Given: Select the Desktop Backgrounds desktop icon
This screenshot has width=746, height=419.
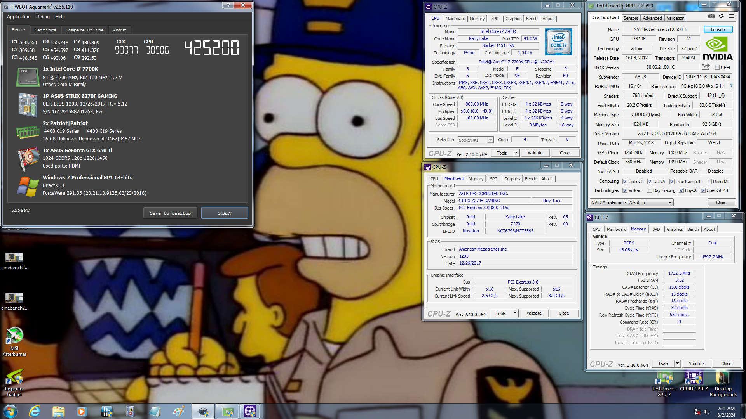Looking at the screenshot, I should [723, 384].
